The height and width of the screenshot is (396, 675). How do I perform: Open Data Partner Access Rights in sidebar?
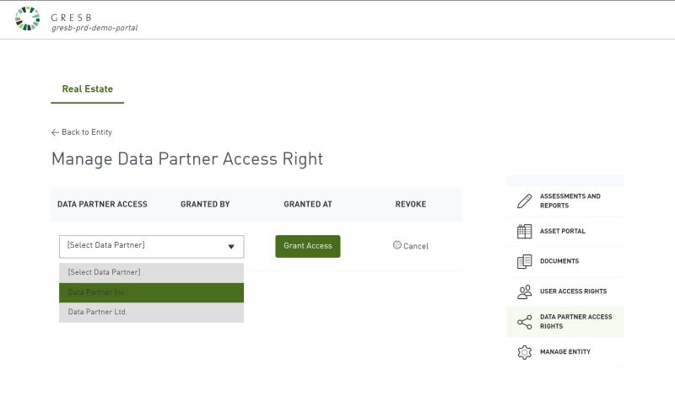pyautogui.click(x=564, y=322)
